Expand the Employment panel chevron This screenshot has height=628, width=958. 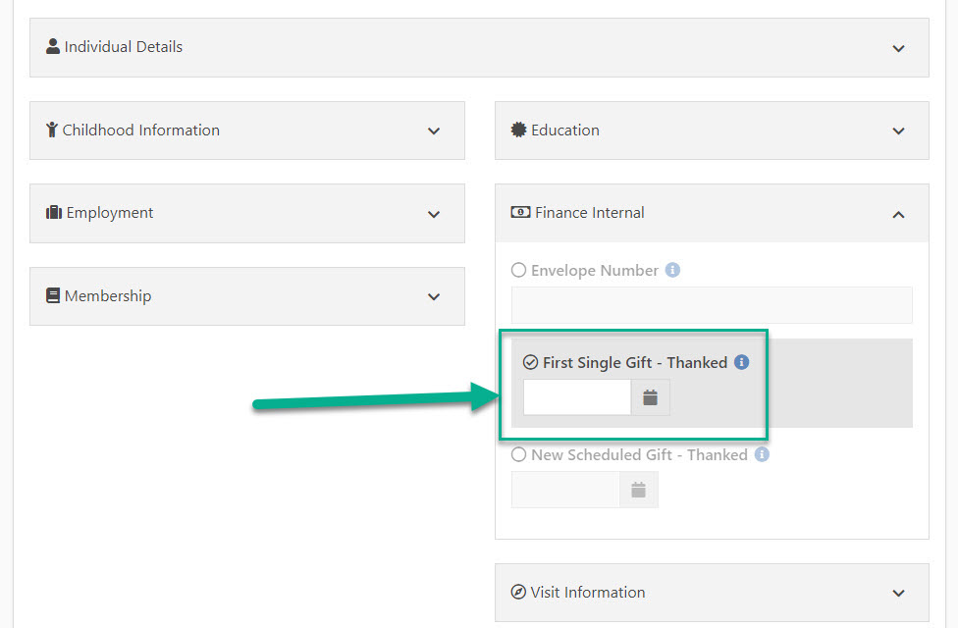[434, 214]
